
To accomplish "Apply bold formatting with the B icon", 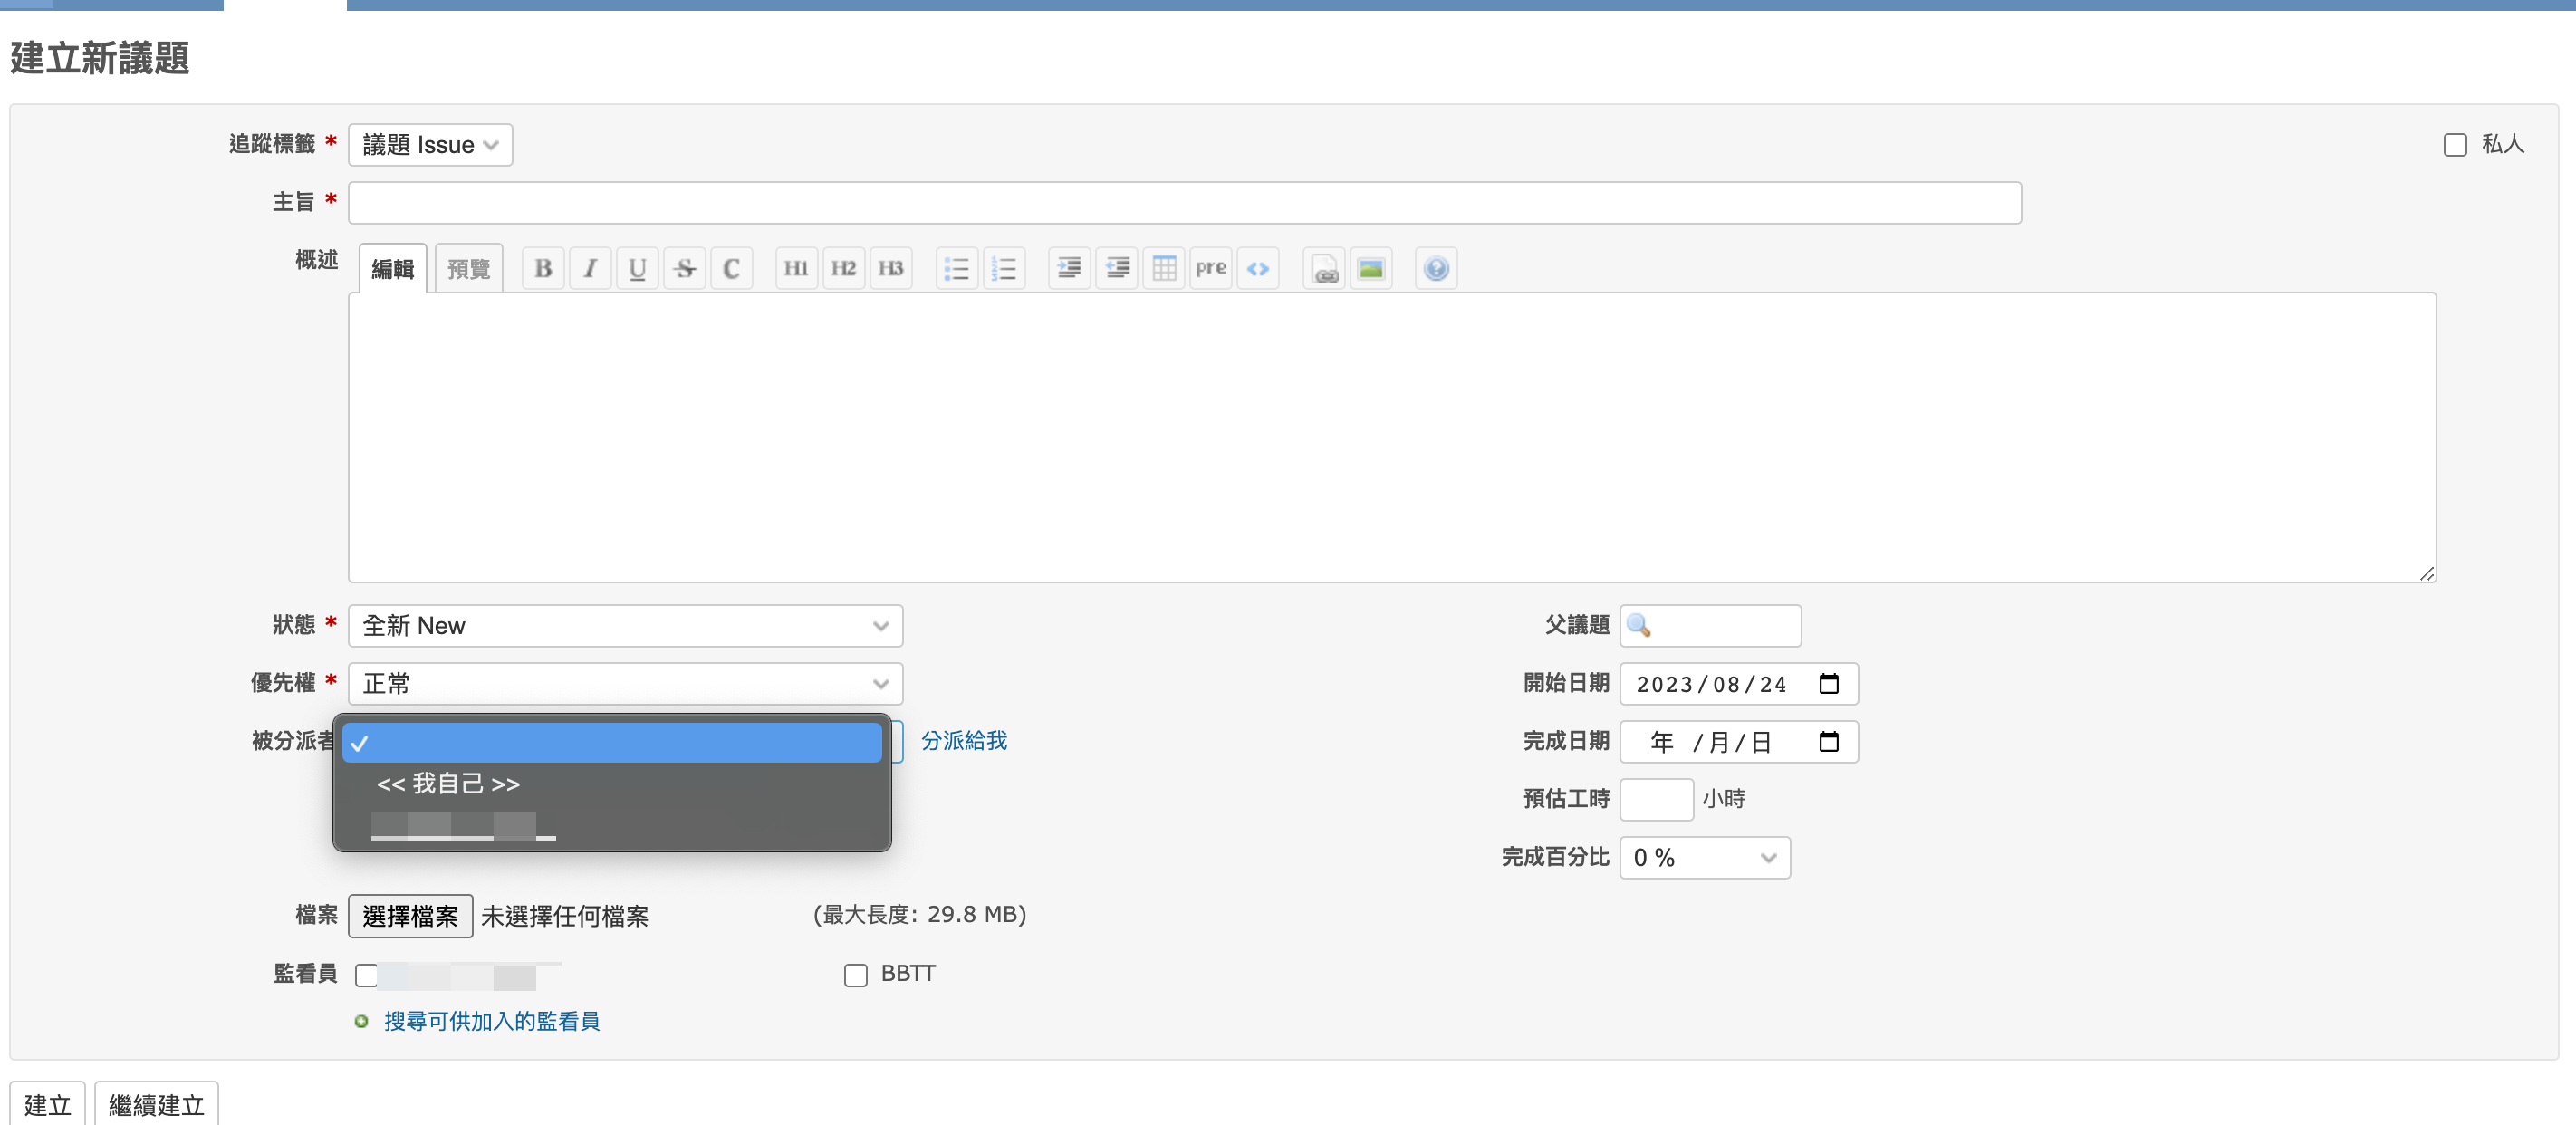I will (x=543, y=268).
